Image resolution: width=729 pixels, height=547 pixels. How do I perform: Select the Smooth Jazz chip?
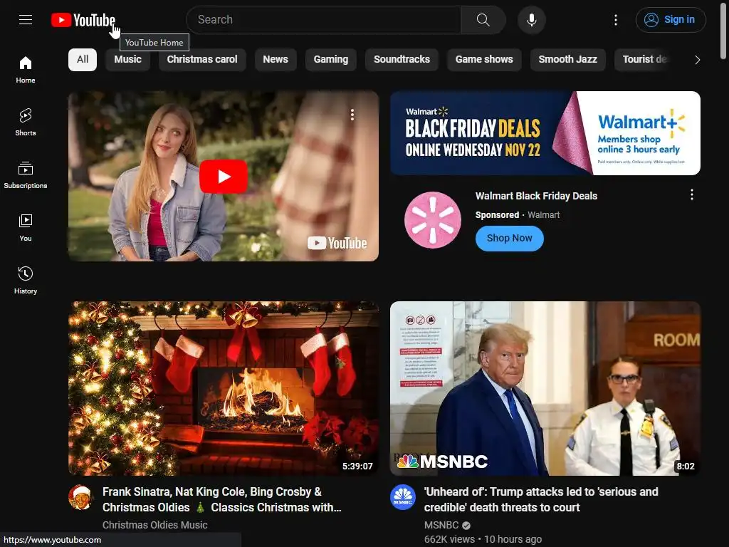coord(567,60)
